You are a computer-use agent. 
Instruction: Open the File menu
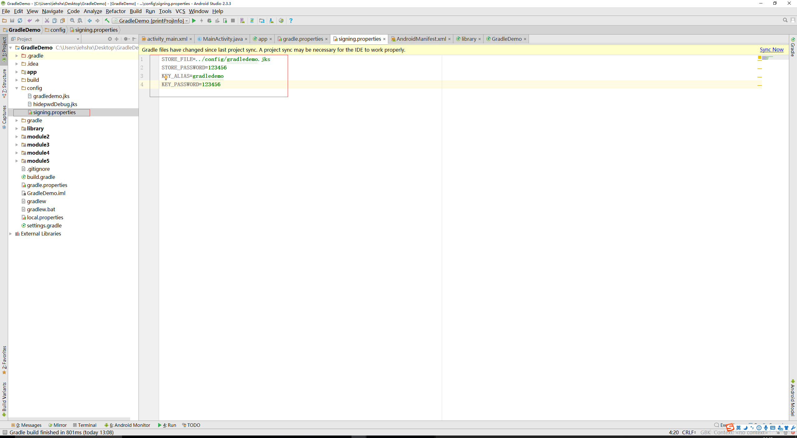6,11
